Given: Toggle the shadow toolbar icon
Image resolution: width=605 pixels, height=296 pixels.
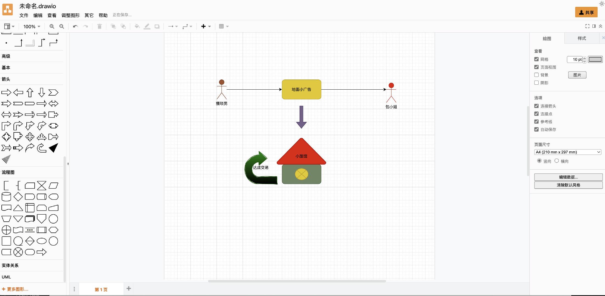Looking at the screenshot, I should click(157, 26).
